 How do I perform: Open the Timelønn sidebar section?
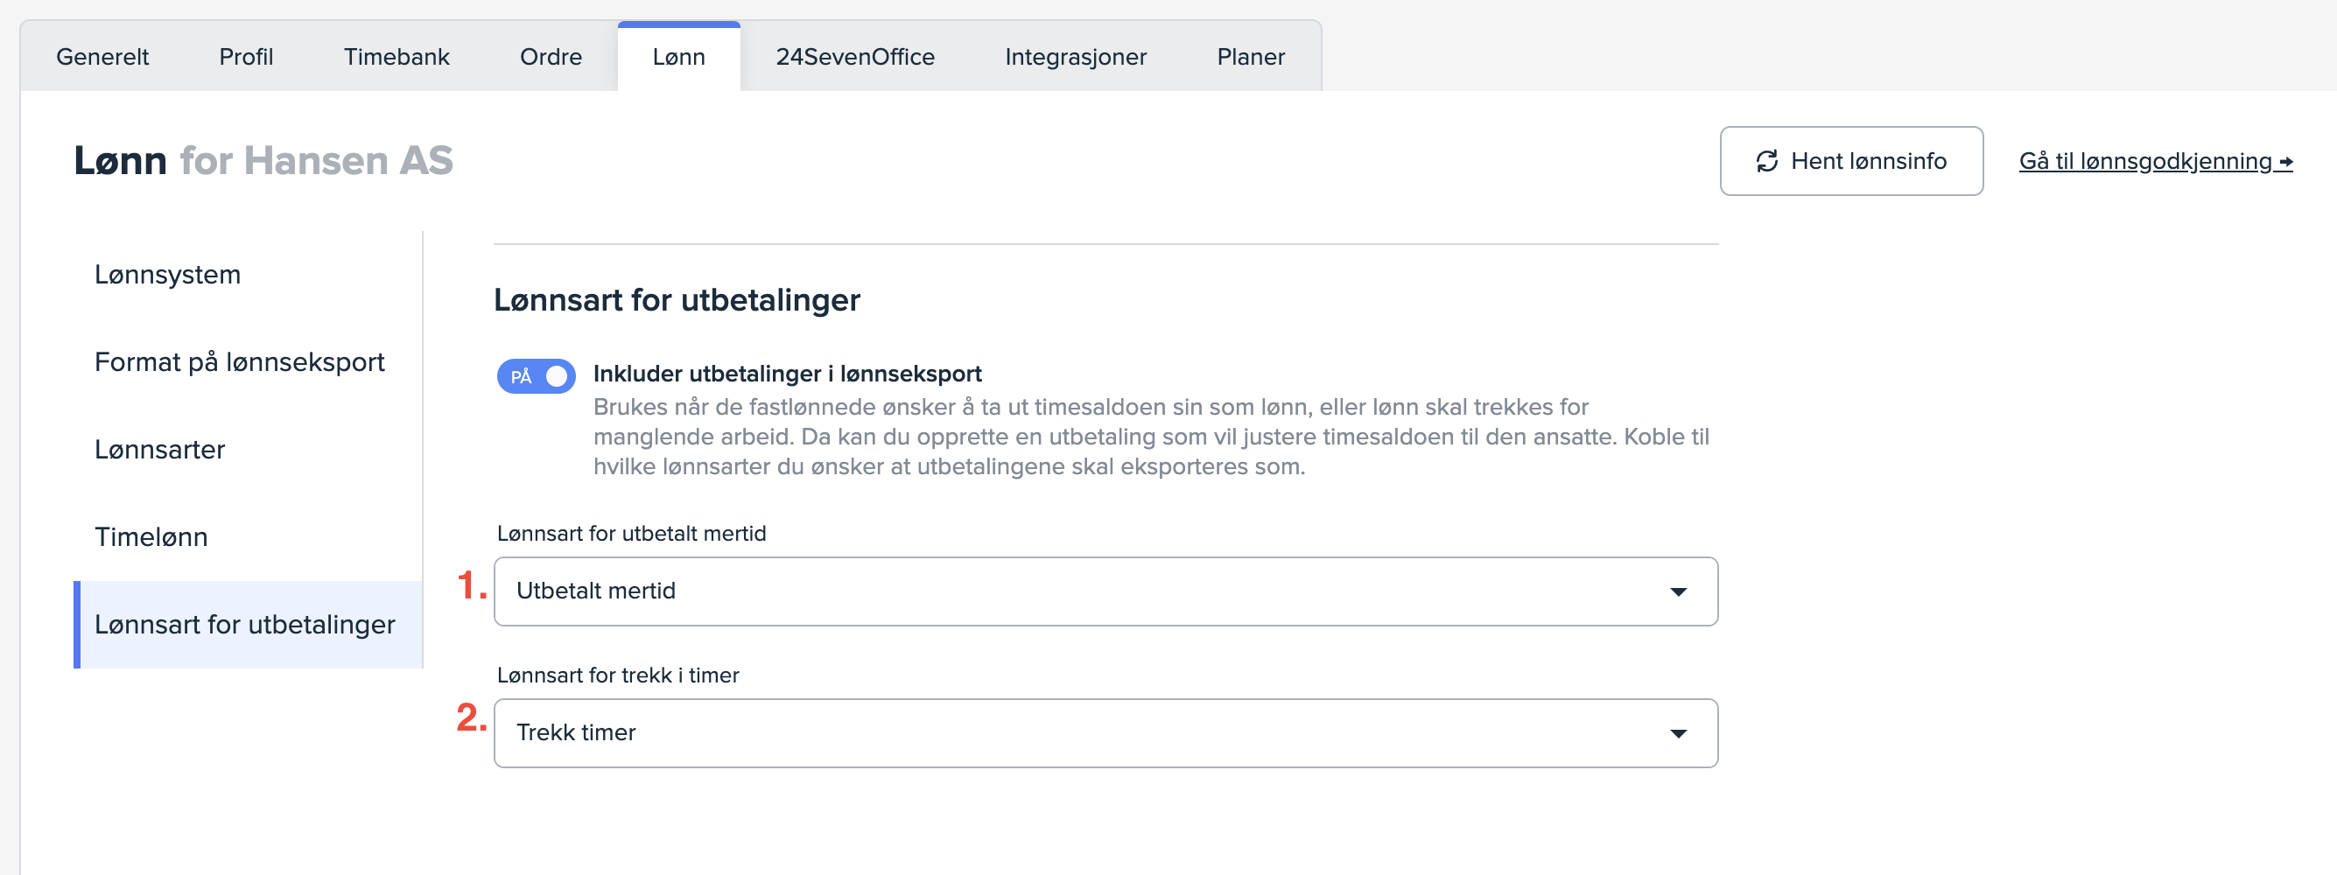click(x=151, y=536)
